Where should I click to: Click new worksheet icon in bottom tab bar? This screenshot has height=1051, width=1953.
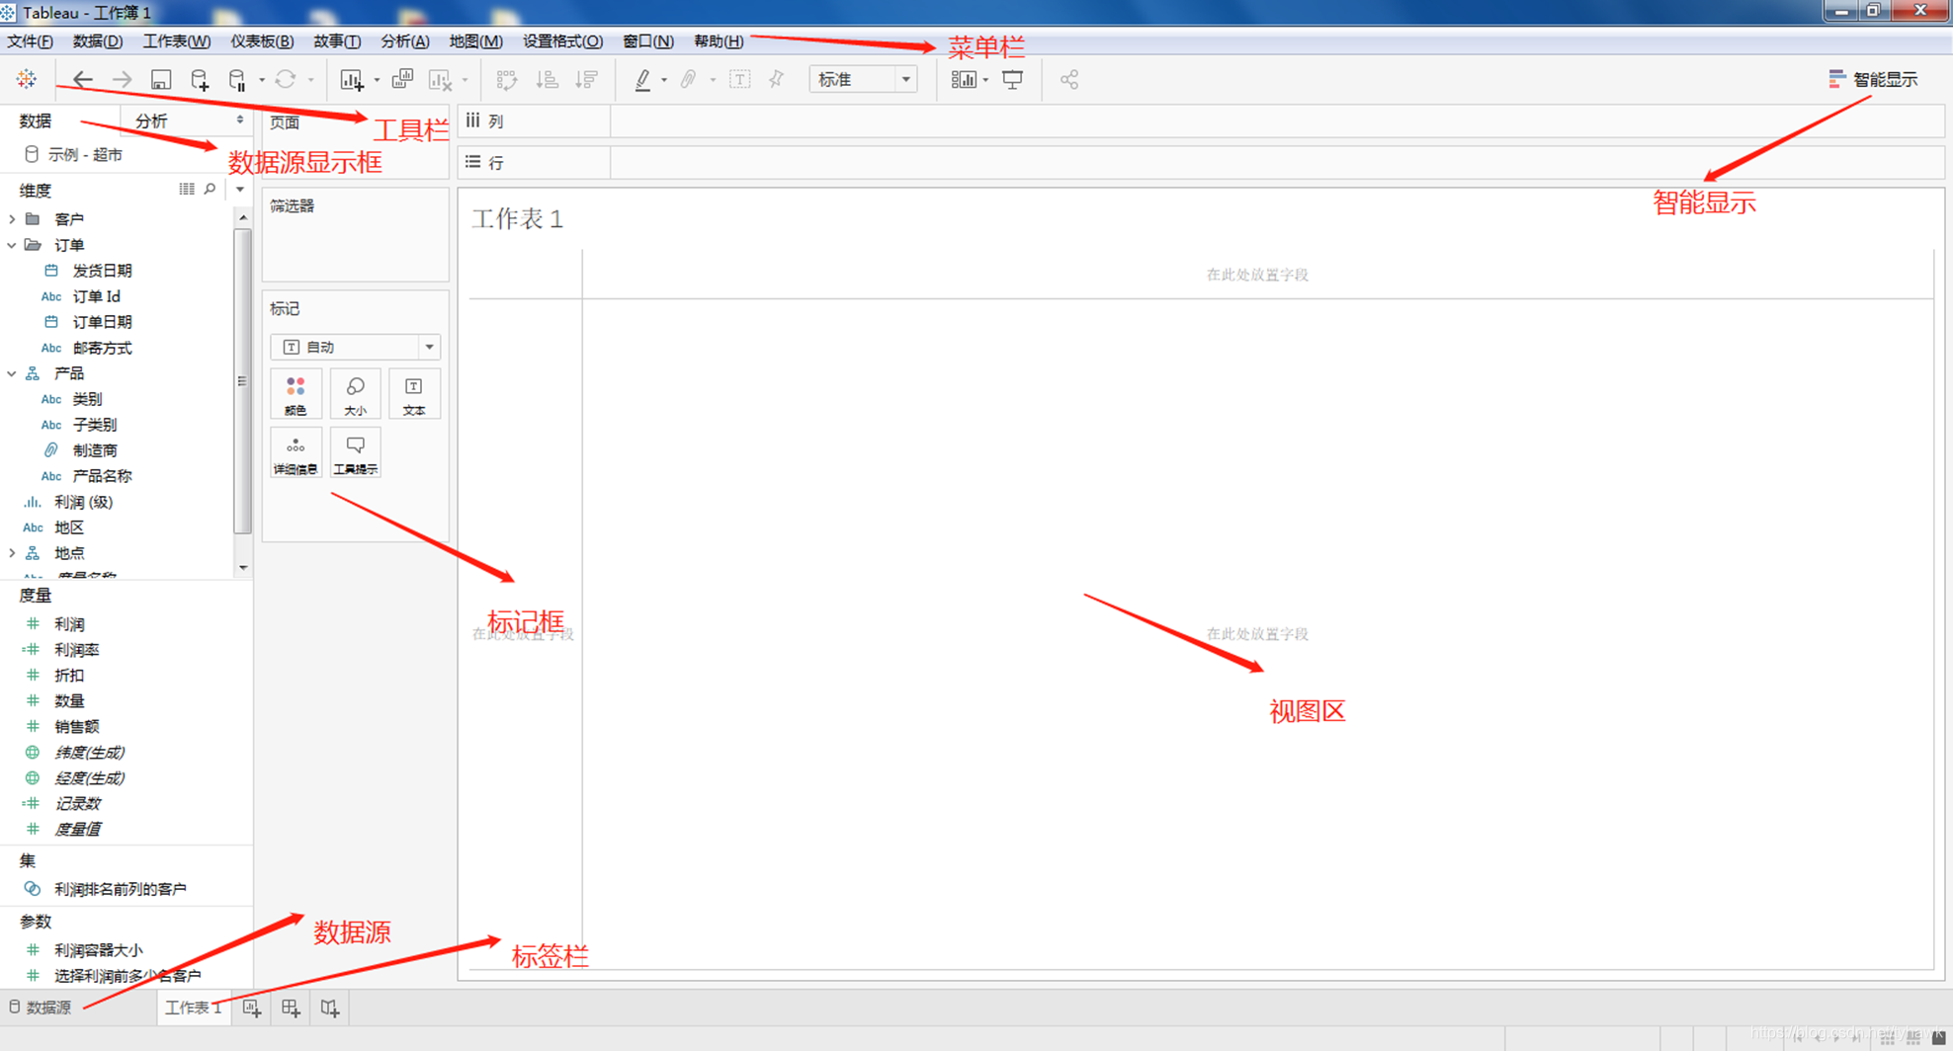[x=252, y=1008]
